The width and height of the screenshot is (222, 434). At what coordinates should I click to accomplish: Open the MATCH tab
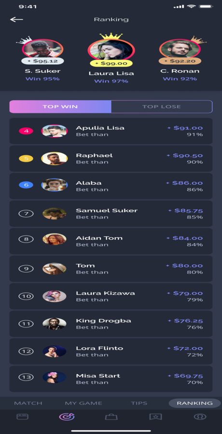click(28, 403)
